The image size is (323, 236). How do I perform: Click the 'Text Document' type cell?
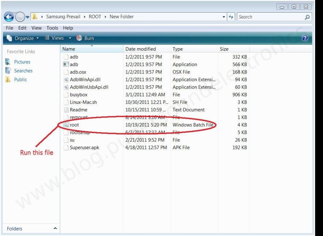tap(189, 110)
